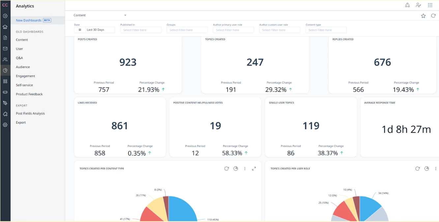Open the mail envelope icon in sidebar
Viewport: 439px width, 222px height.
(5, 48)
